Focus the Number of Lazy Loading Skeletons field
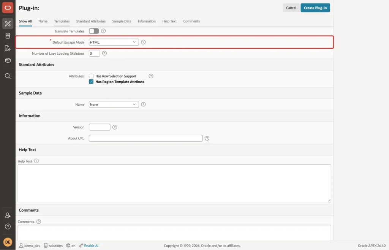Image resolution: width=389 pixels, height=250 pixels. tap(94, 53)
